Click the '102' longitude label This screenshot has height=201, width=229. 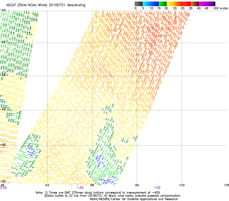(182, 185)
